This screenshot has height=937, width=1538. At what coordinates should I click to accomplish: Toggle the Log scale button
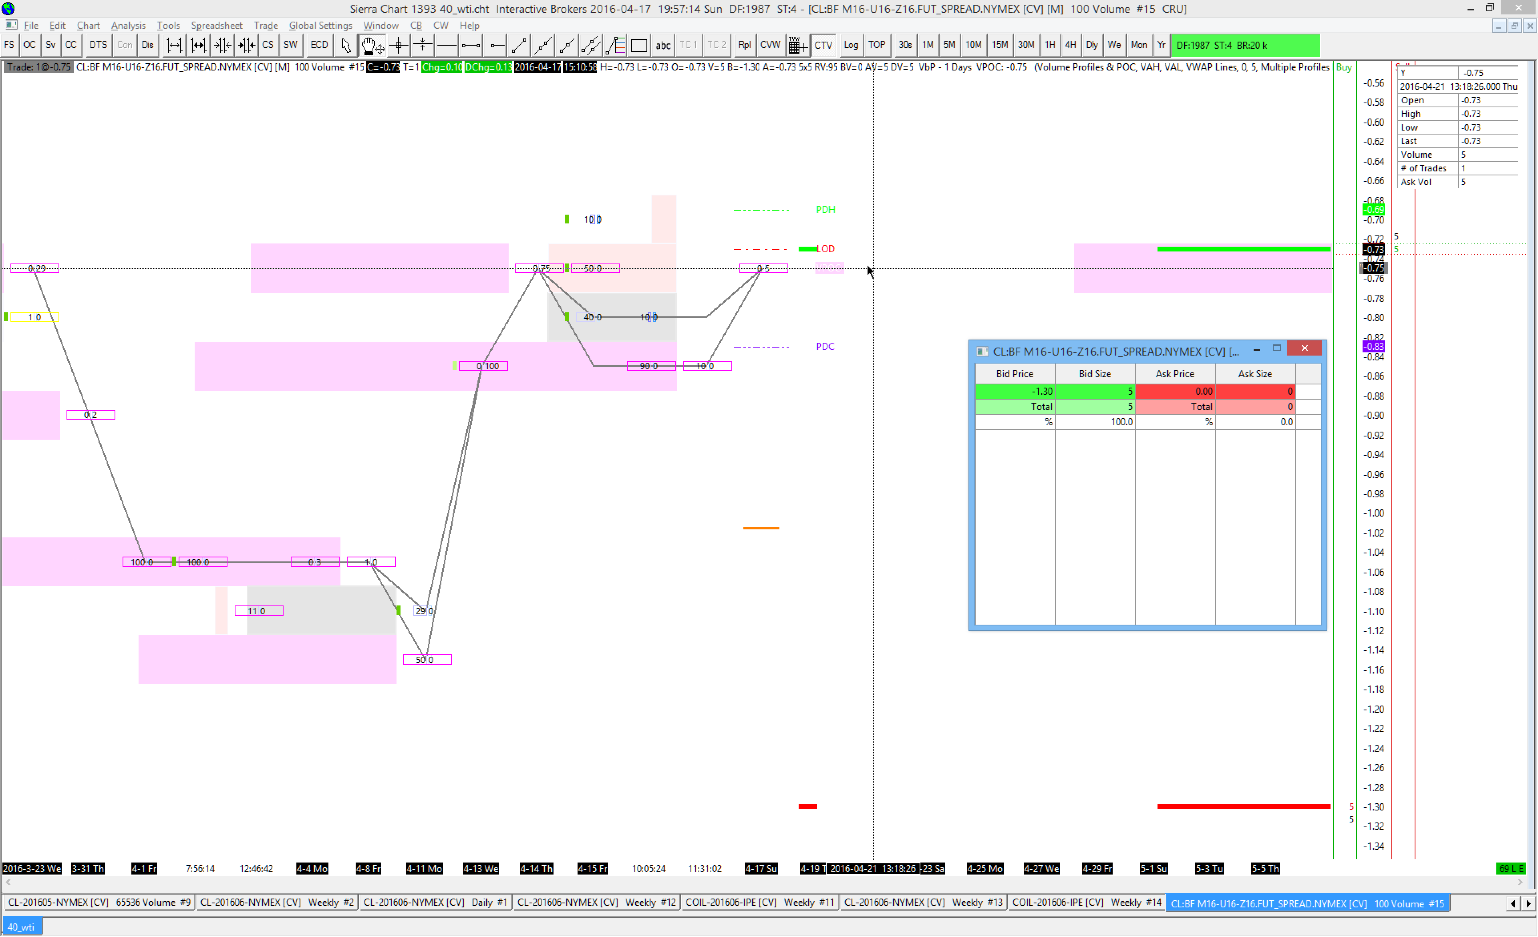coord(851,46)
